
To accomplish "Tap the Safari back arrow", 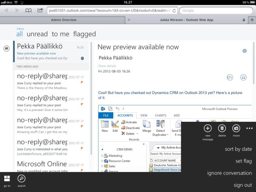I will click(x=6, y=10).
